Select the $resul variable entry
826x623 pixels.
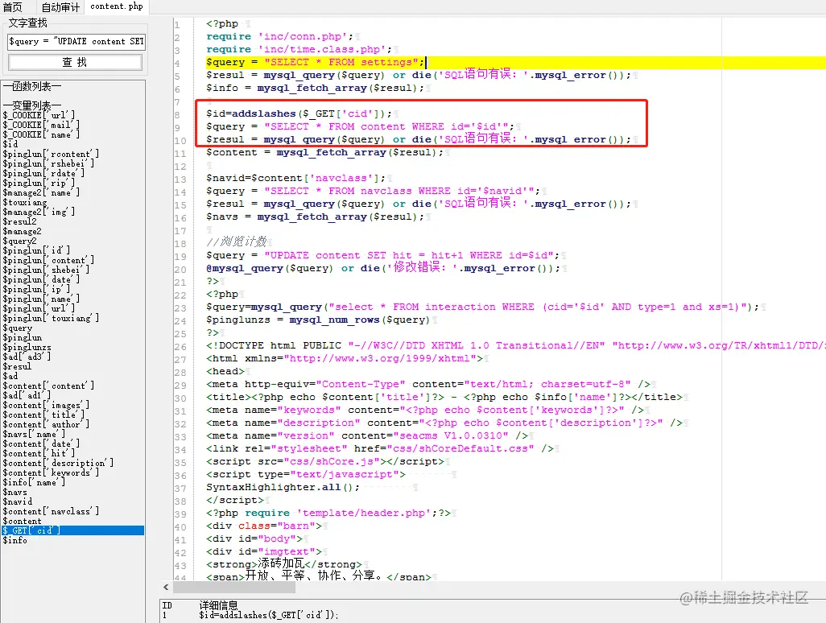coord(17,366)
